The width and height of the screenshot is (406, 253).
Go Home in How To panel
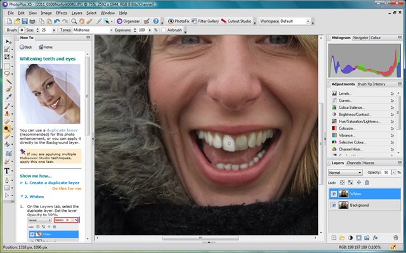point(46,47)
